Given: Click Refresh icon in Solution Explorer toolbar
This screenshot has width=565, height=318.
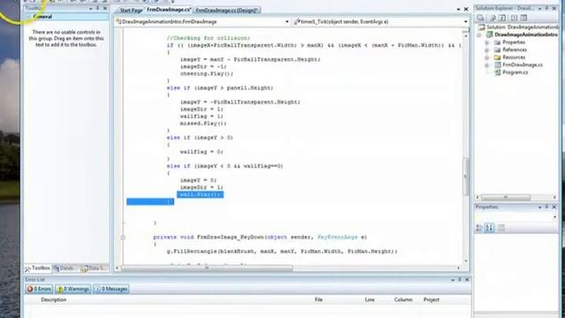Looking at the screenshot, I should click(502, 18).
